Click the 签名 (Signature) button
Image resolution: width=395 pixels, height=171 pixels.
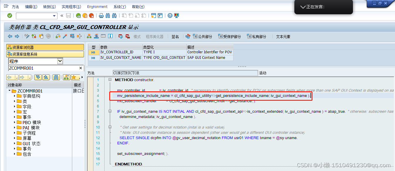(x=175, y=37)
